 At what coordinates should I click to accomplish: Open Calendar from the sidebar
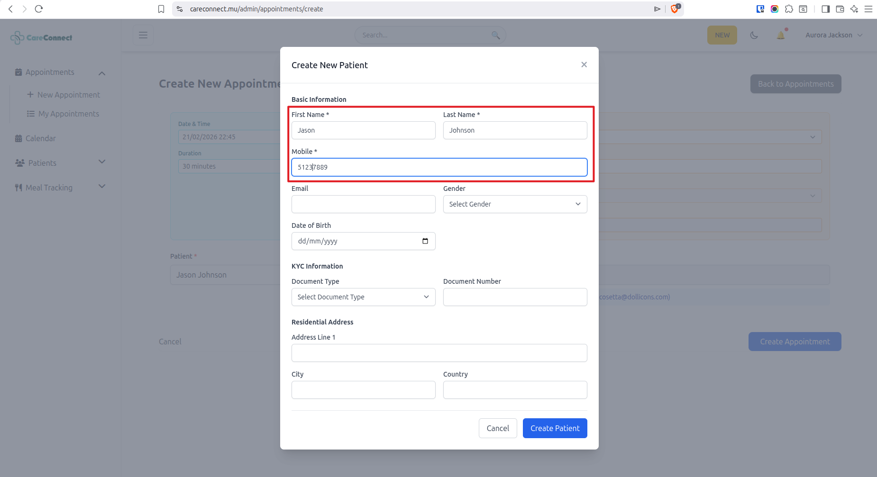click(40, 138)
